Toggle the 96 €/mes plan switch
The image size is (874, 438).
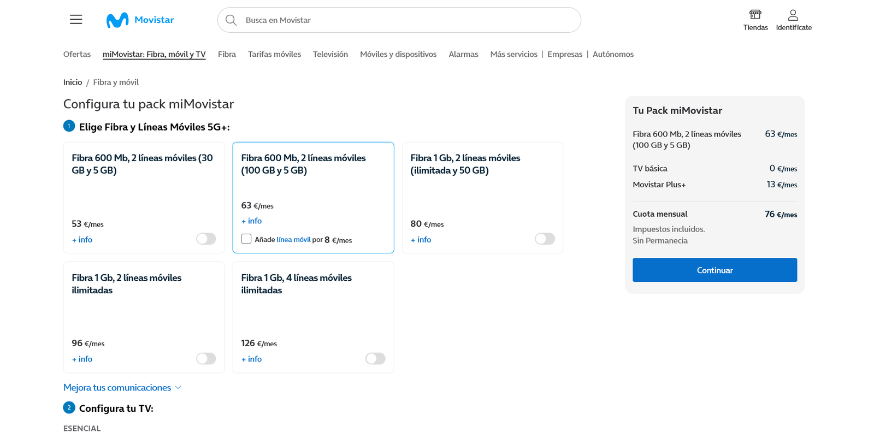(x=206, y=358)
